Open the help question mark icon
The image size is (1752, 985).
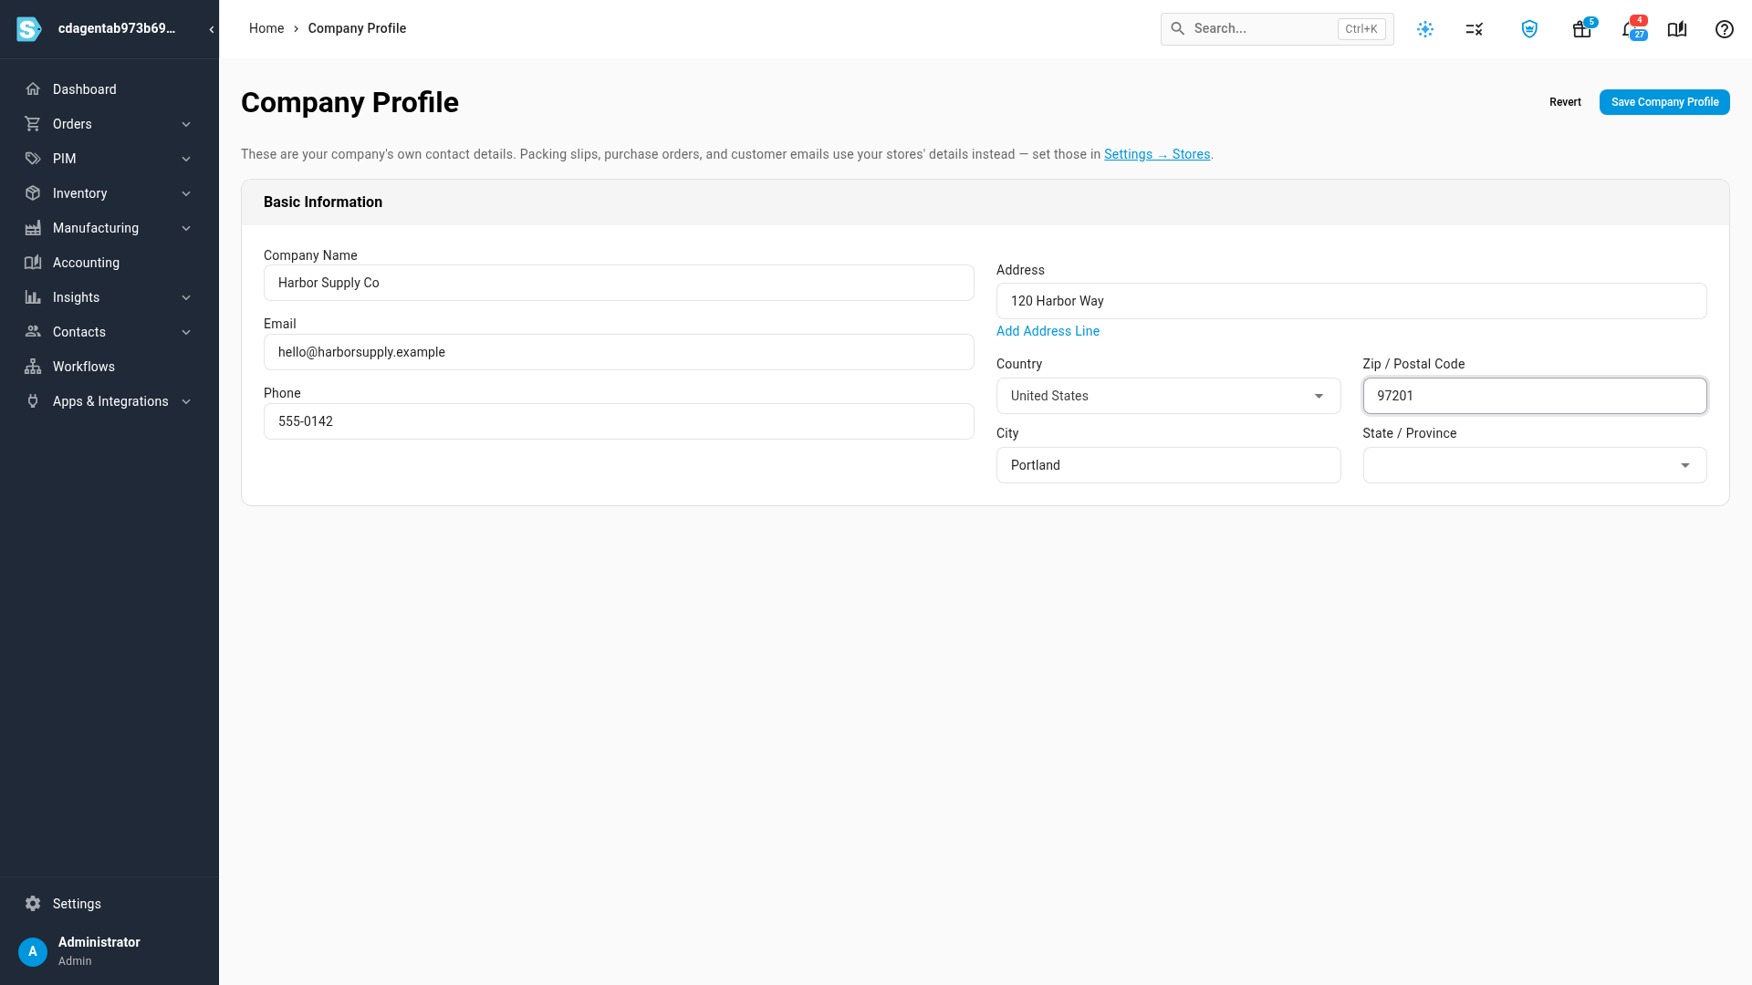[1725, 29]
